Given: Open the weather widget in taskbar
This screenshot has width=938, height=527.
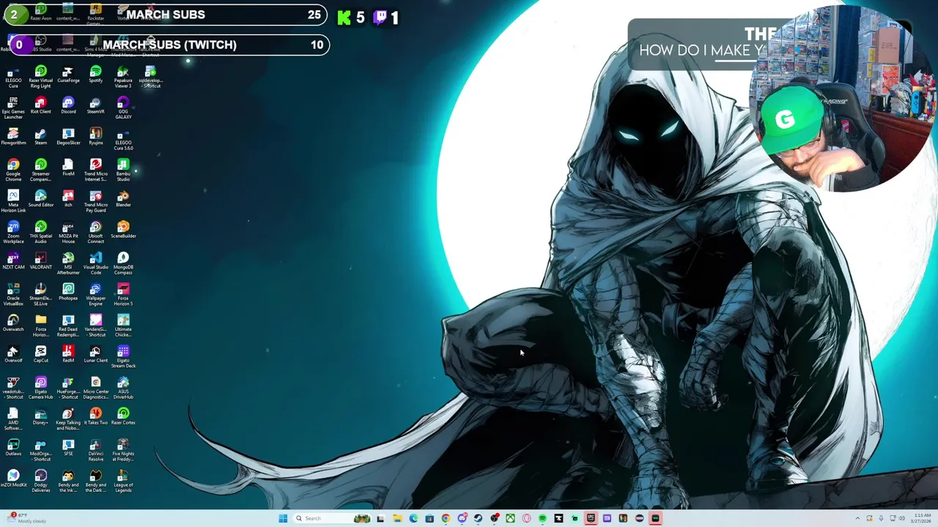Looking at the screenshot, I should tap(26, 518).
